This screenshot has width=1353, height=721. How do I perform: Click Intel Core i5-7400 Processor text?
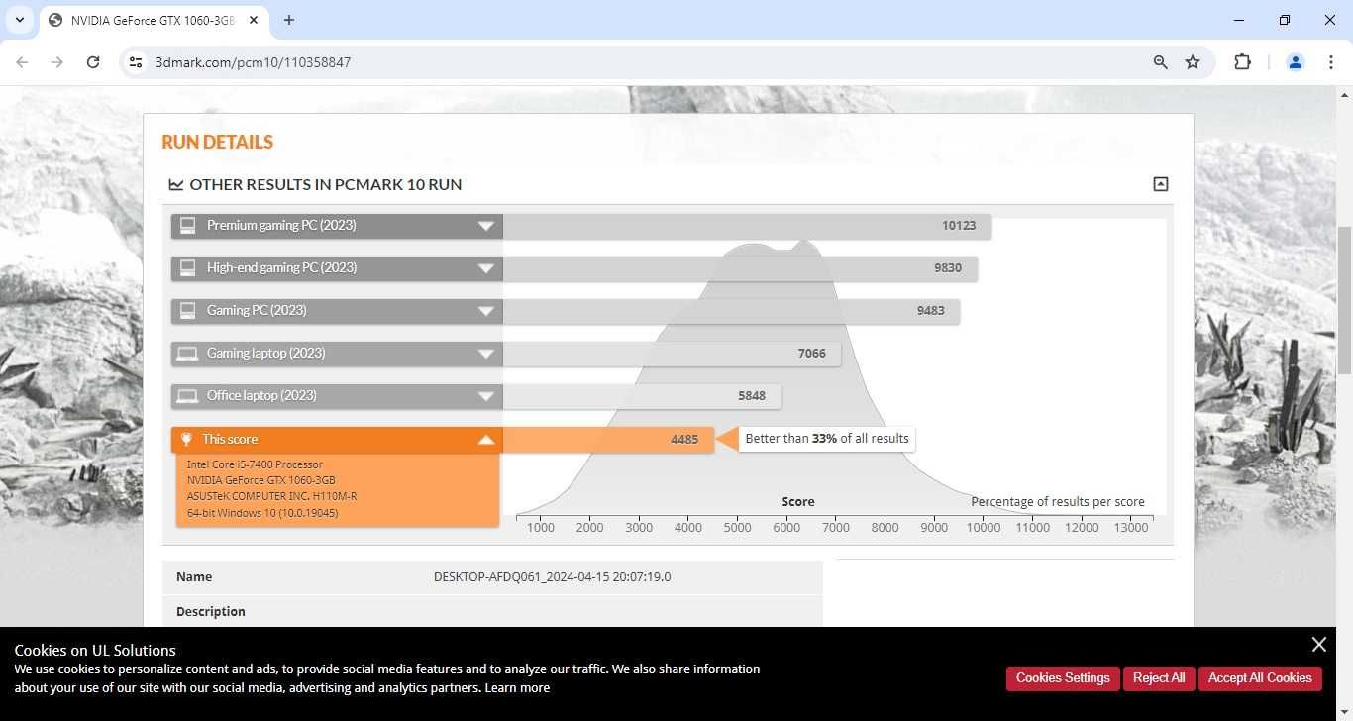[255, 464]
